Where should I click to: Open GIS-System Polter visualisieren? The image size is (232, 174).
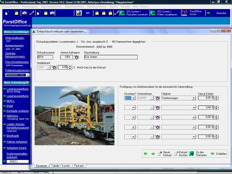point(164,13)
